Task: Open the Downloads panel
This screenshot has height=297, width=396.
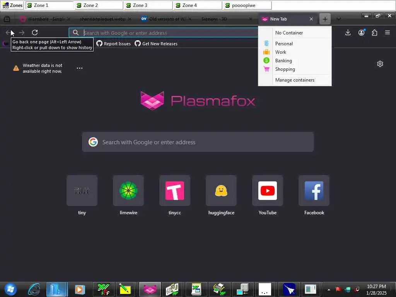Action: tap(348, 32)
